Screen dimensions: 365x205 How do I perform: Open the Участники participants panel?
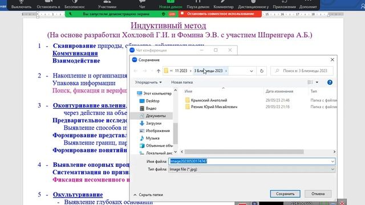[x=107, y=5]
